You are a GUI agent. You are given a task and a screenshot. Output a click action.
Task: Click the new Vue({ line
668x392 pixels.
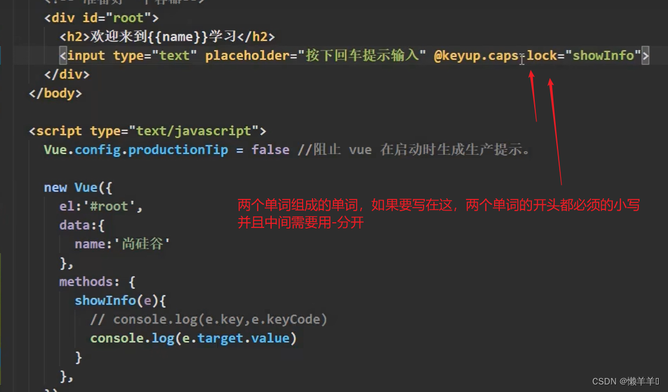pos(77,187)
